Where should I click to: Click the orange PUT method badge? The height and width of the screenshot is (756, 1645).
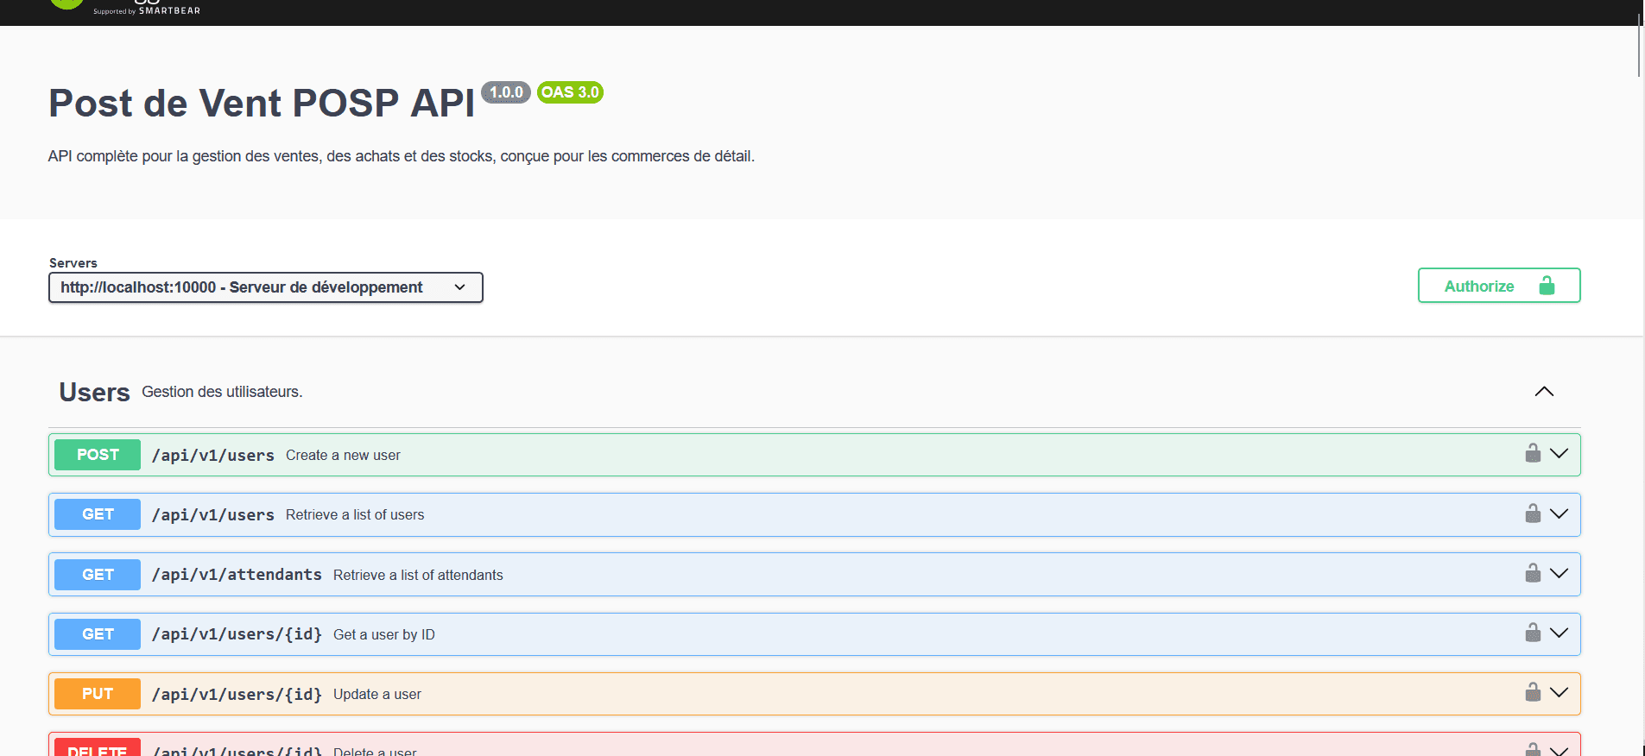(x=98, y=694)
